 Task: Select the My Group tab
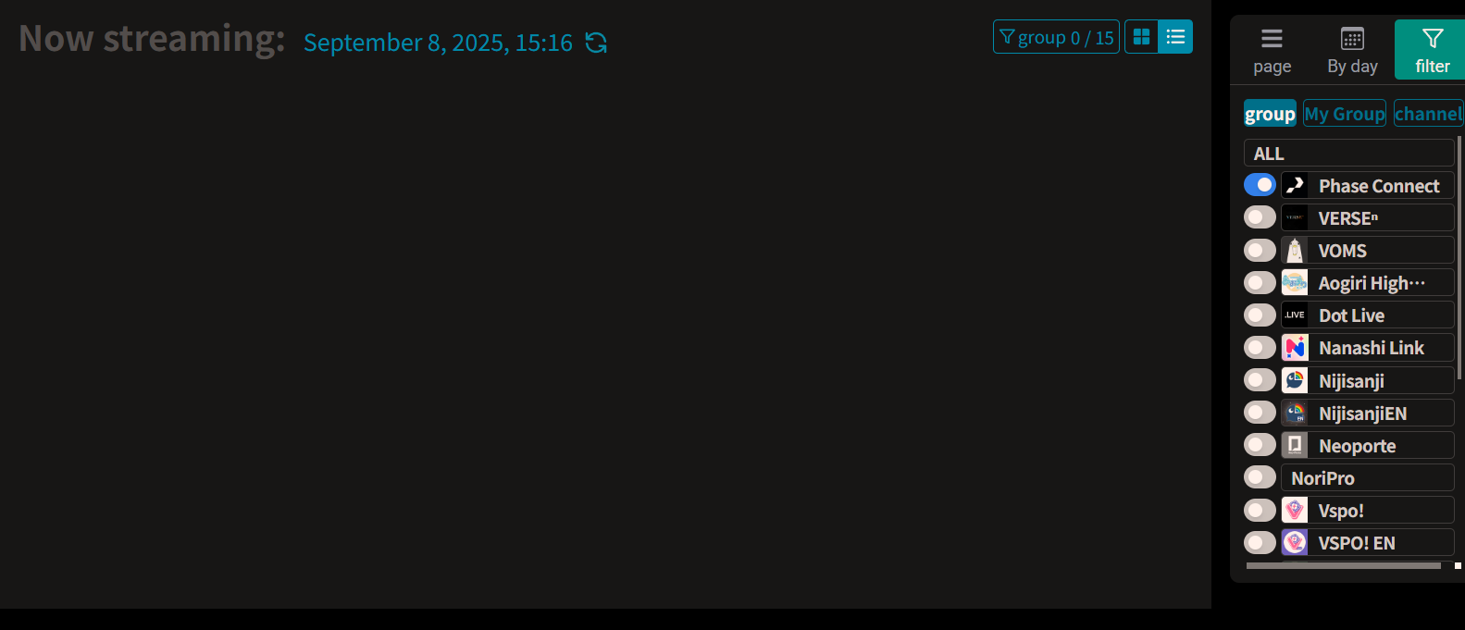tap(1344, 114)
